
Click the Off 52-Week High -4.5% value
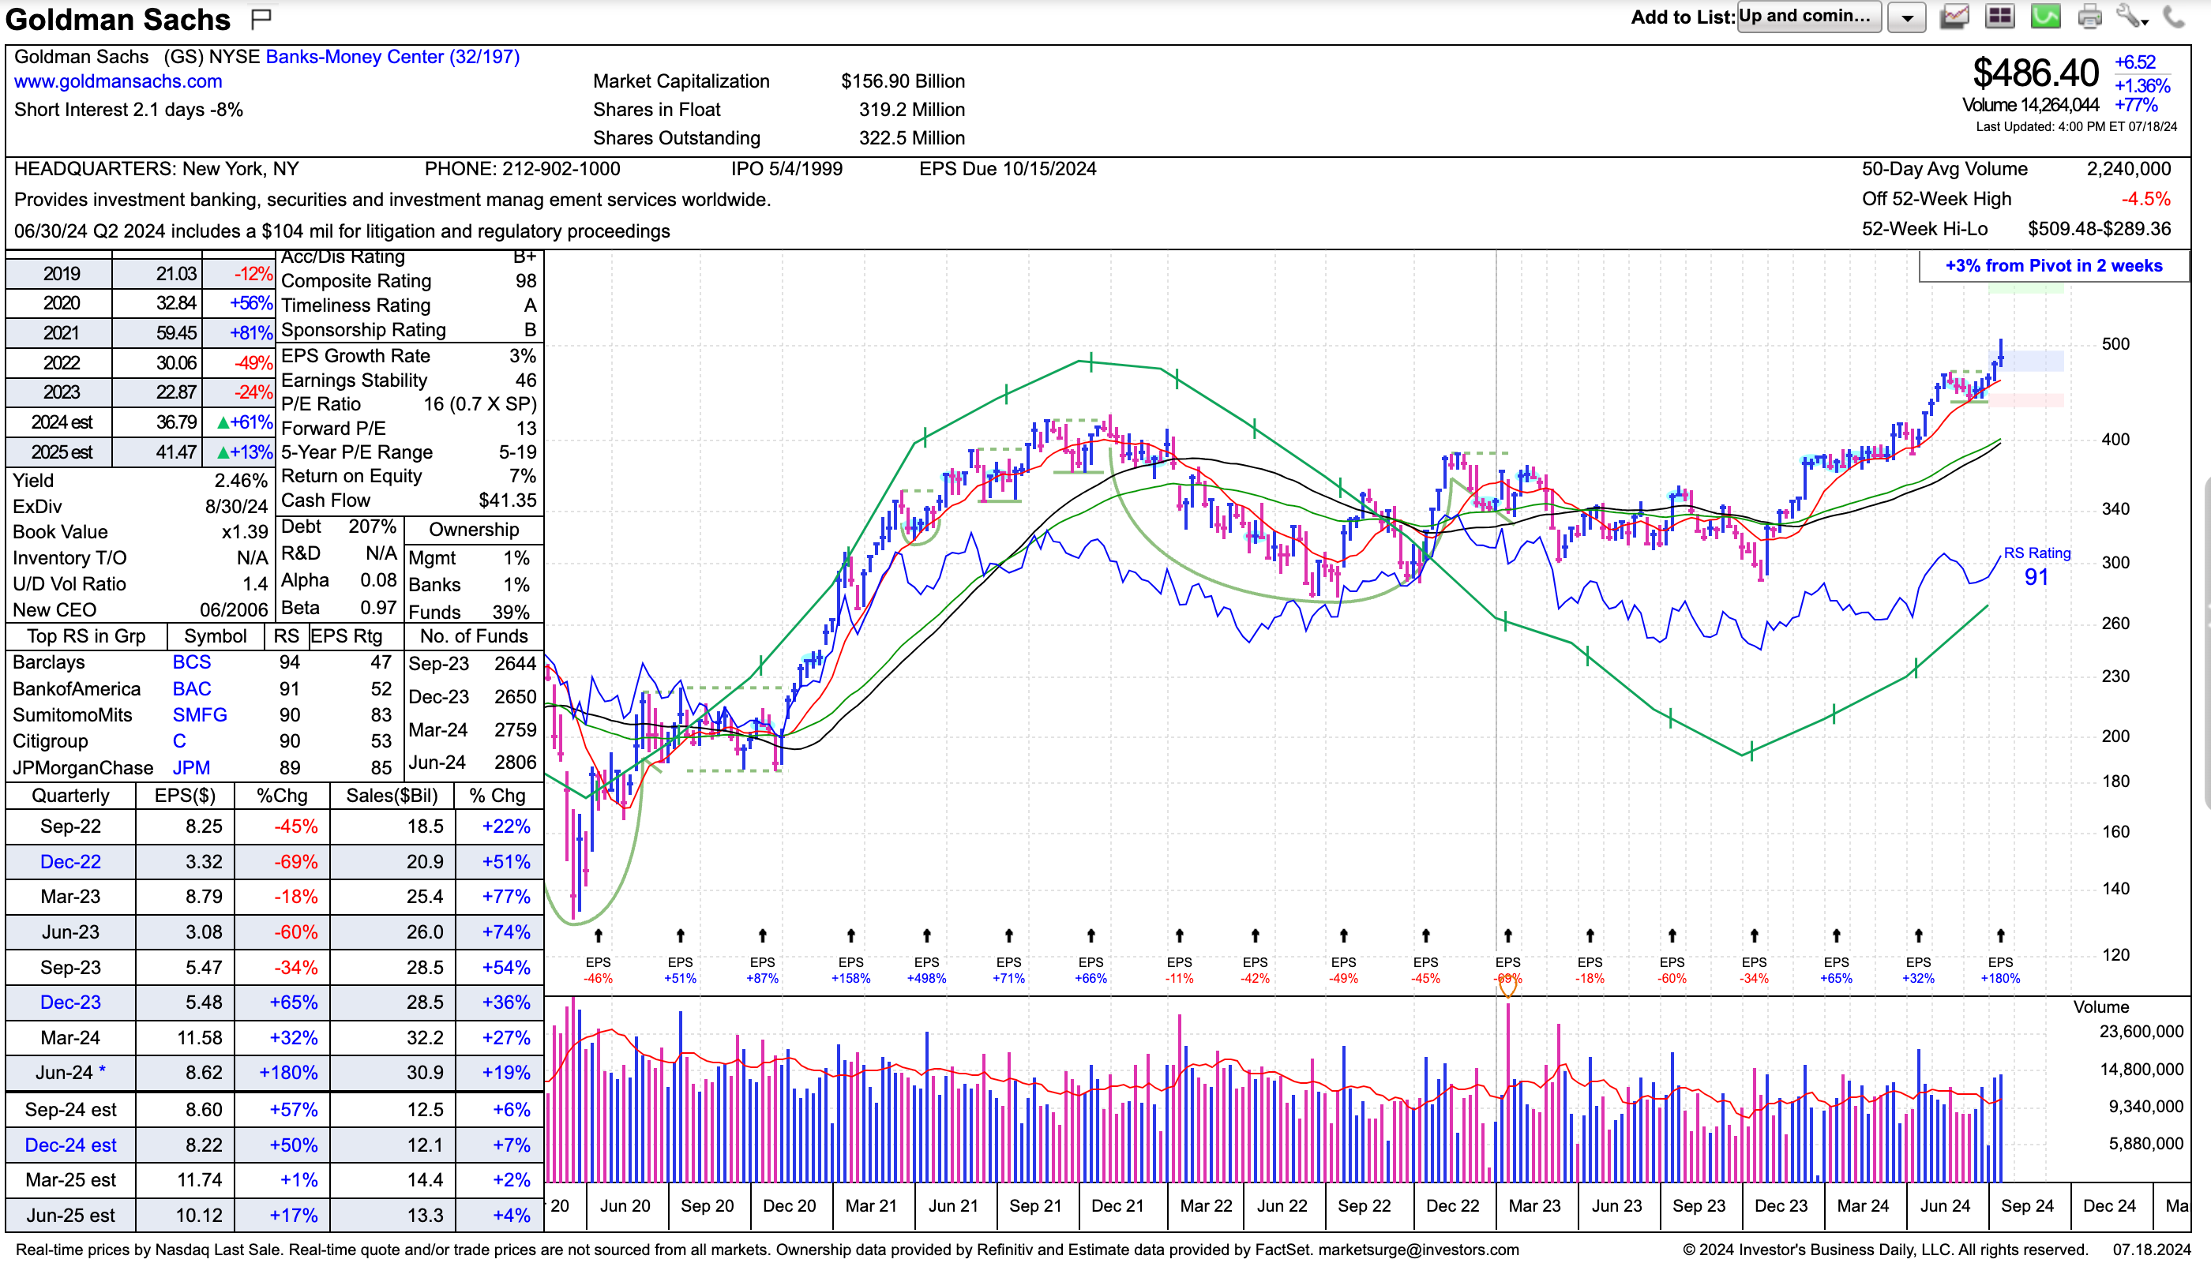point(2145,199)
